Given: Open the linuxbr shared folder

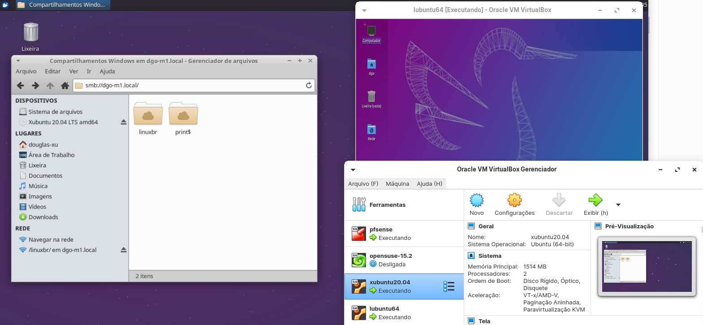Looking at the screenshot, I should (148, 119).
